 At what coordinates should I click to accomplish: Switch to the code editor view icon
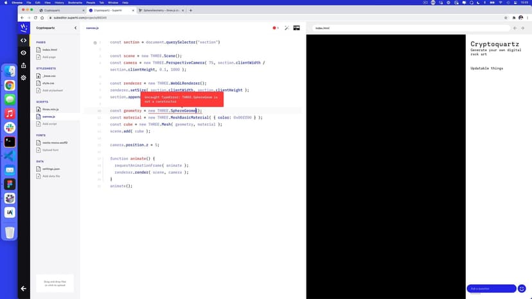point(23,40)
